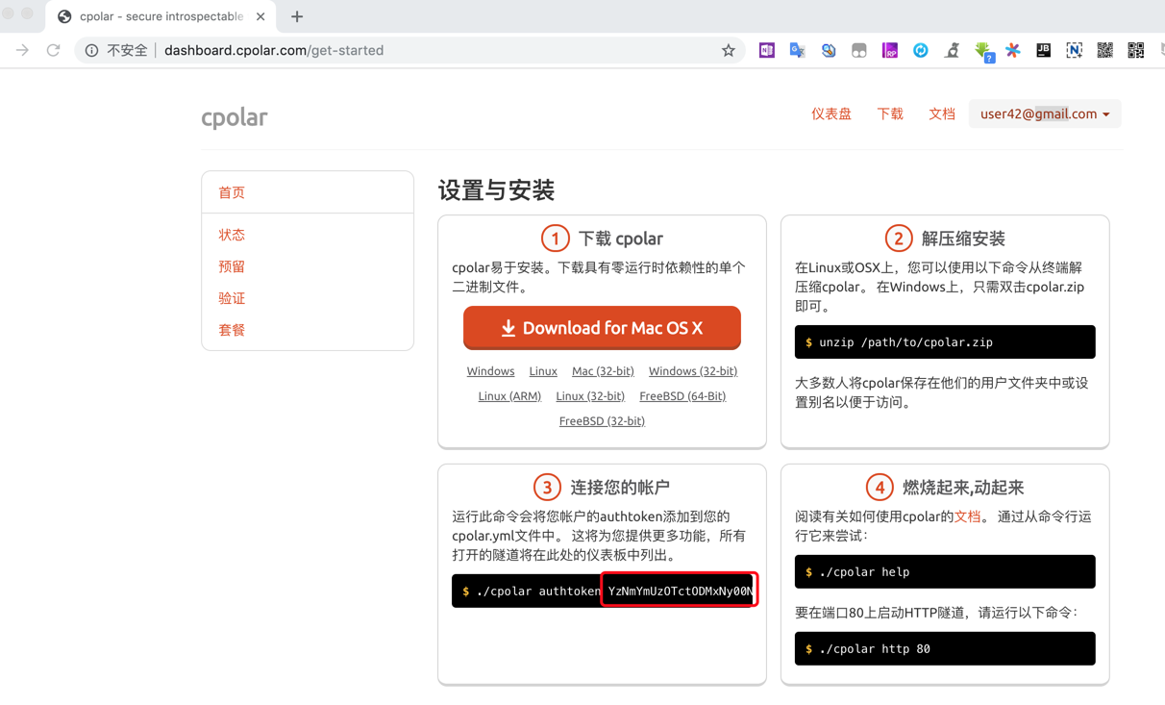The height and width of the screenshot is (705, 1165).
Task: Click the Notion Web Clipper N icon
Action: [1075, 50]
